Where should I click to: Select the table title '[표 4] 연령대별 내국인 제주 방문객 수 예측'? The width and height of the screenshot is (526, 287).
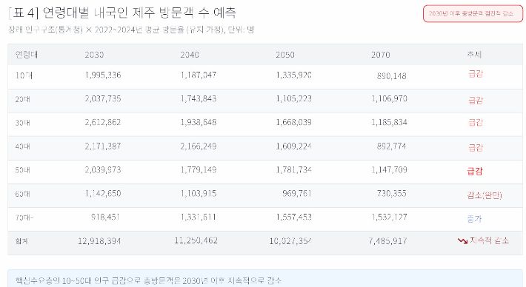[x=122, y=13]
